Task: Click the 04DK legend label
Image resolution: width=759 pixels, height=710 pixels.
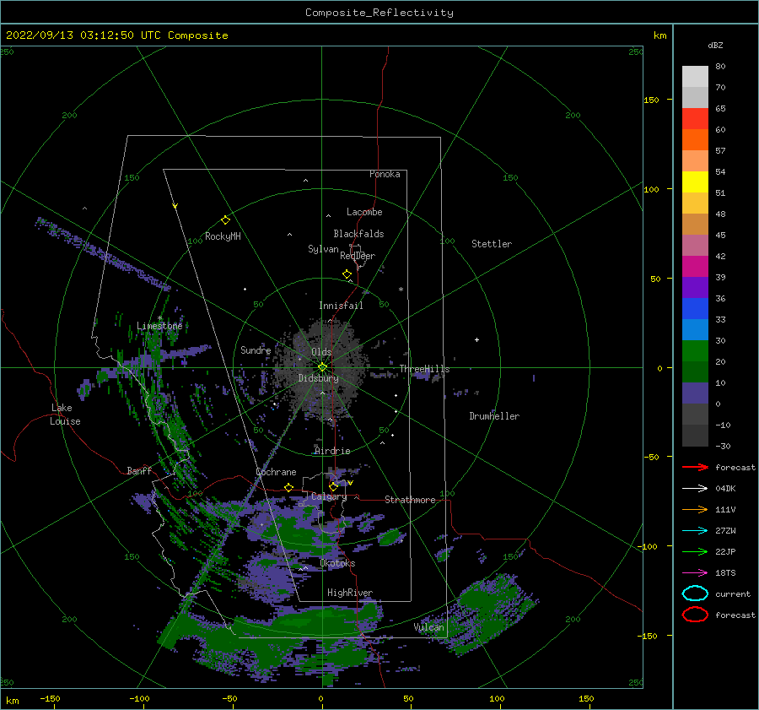Action: pos(725,488)
